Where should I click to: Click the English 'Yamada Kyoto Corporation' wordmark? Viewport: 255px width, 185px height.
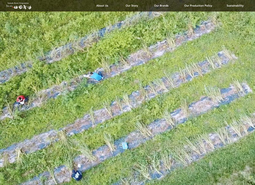(18, 3)
